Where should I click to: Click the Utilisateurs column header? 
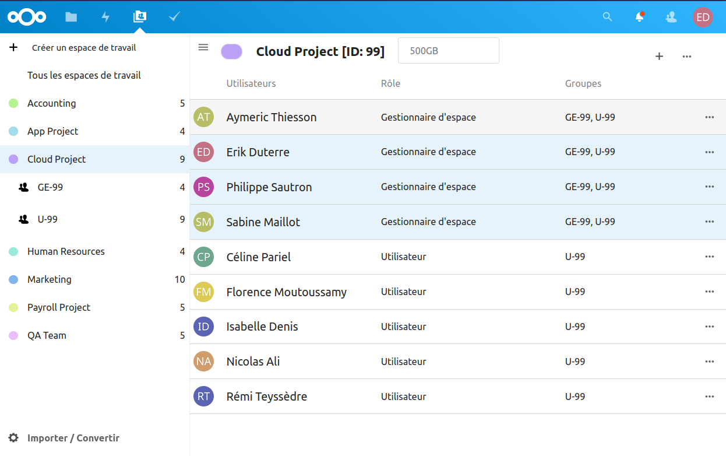pos(251,83)
